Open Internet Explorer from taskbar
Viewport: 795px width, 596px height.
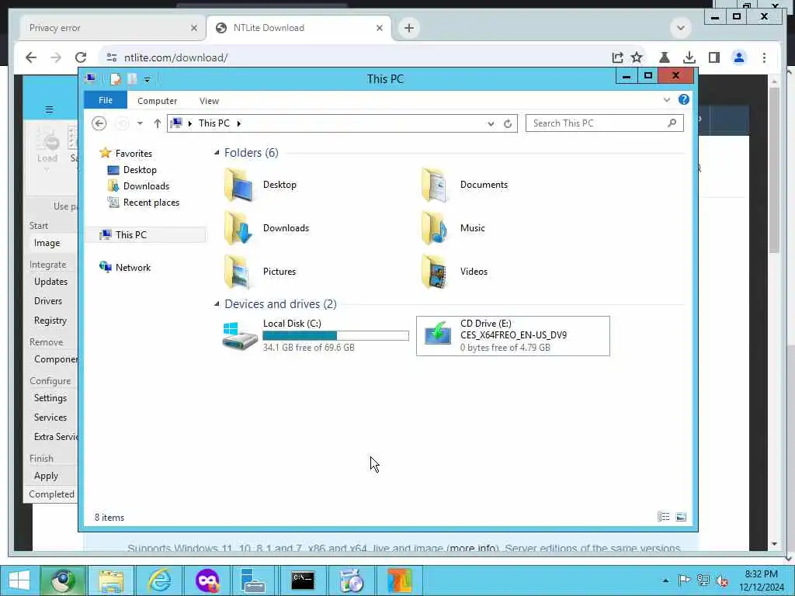159,580
